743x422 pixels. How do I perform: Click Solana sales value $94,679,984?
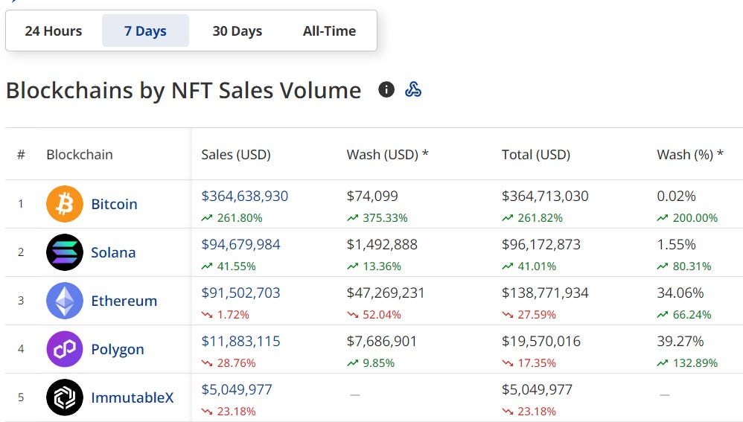pyautogui.click(x=240, y=244)
